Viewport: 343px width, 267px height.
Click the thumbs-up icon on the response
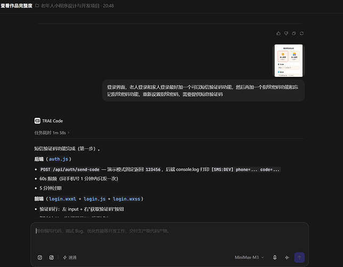[x=278, y=33]
